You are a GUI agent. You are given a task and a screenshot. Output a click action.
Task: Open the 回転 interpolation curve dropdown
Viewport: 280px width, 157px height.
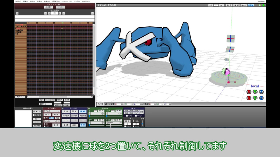tap(37, 111)
